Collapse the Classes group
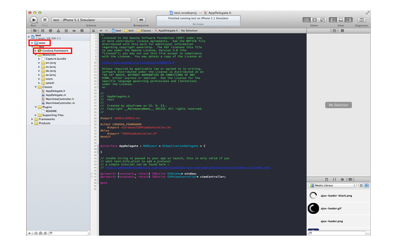The height and width of the screenshot is (247, 396). 36,87
